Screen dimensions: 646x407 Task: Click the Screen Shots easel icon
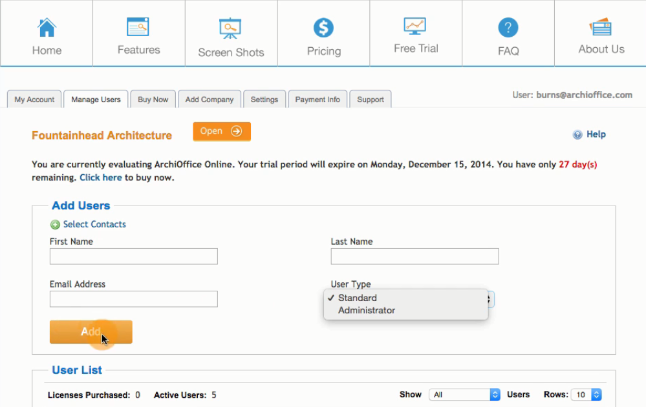click(230, 28)
